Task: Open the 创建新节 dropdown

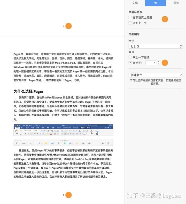Action: pyautogui.click(x=156, y=75)
